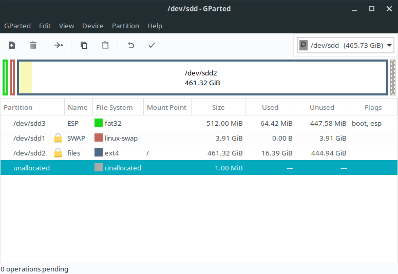Select the /dev/sdd2 block in disk graphic
Image resolution: width=398 pixels, height=274 pixels.
(202, 77)
